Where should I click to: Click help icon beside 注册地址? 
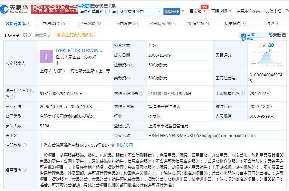coord(25,145)
